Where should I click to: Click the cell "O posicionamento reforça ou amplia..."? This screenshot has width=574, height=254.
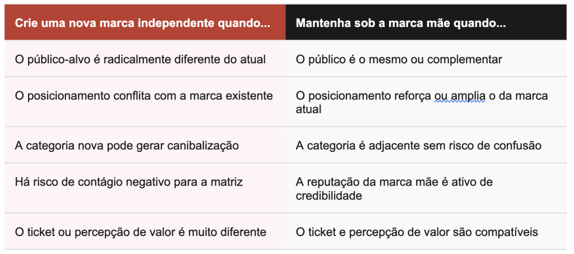[422, 102]
